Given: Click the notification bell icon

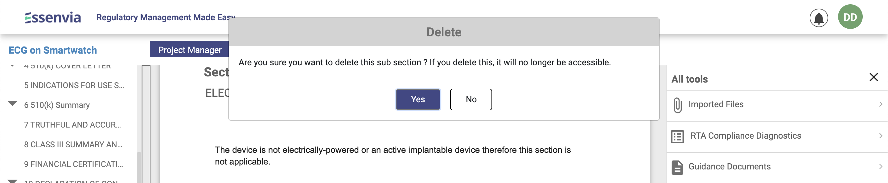Looking at the screenshot, I should point(818,18).
